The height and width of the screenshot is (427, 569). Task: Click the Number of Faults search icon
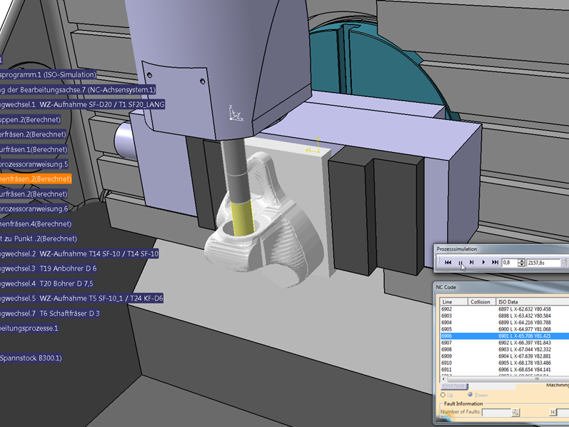pos(515,413)
